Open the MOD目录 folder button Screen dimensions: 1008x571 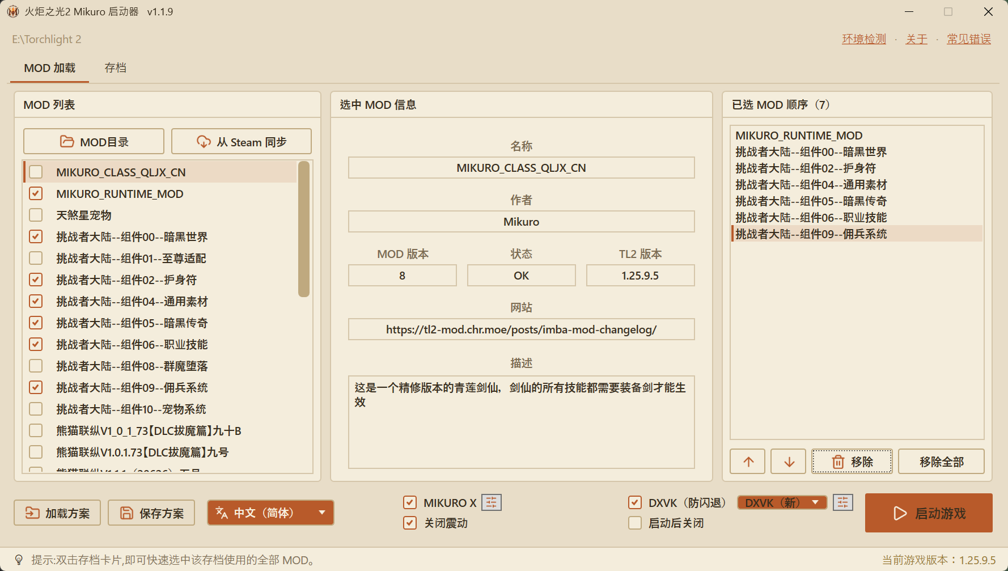(94, 141)
